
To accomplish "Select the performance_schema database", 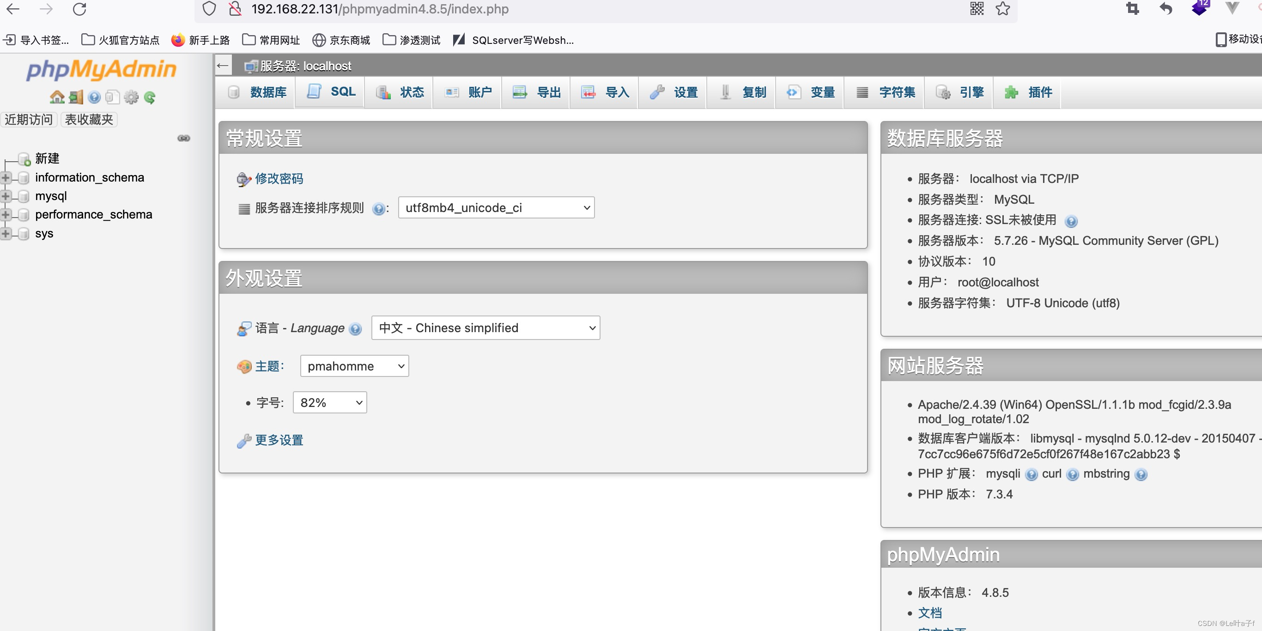I will coord(94,215).
